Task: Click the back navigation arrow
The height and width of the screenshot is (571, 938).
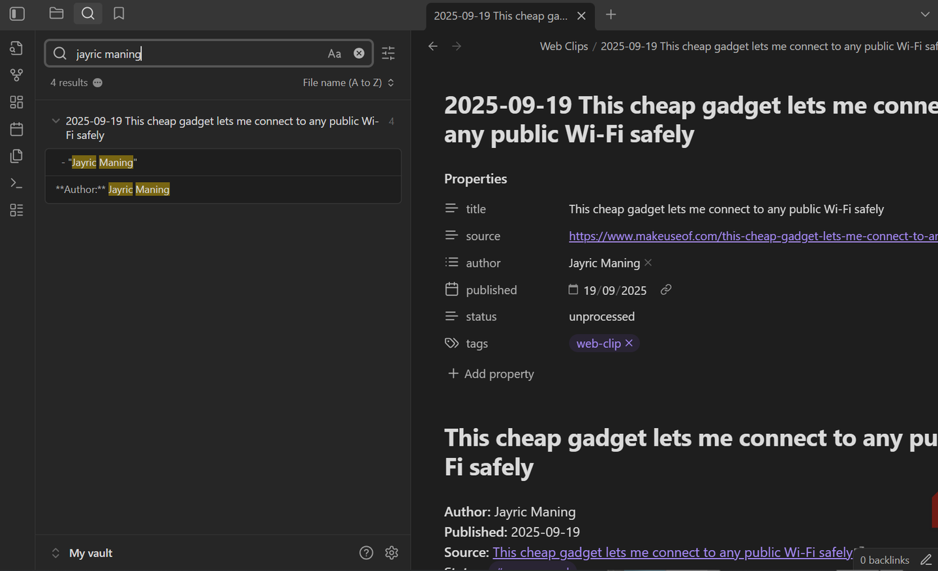Action: 432,46
